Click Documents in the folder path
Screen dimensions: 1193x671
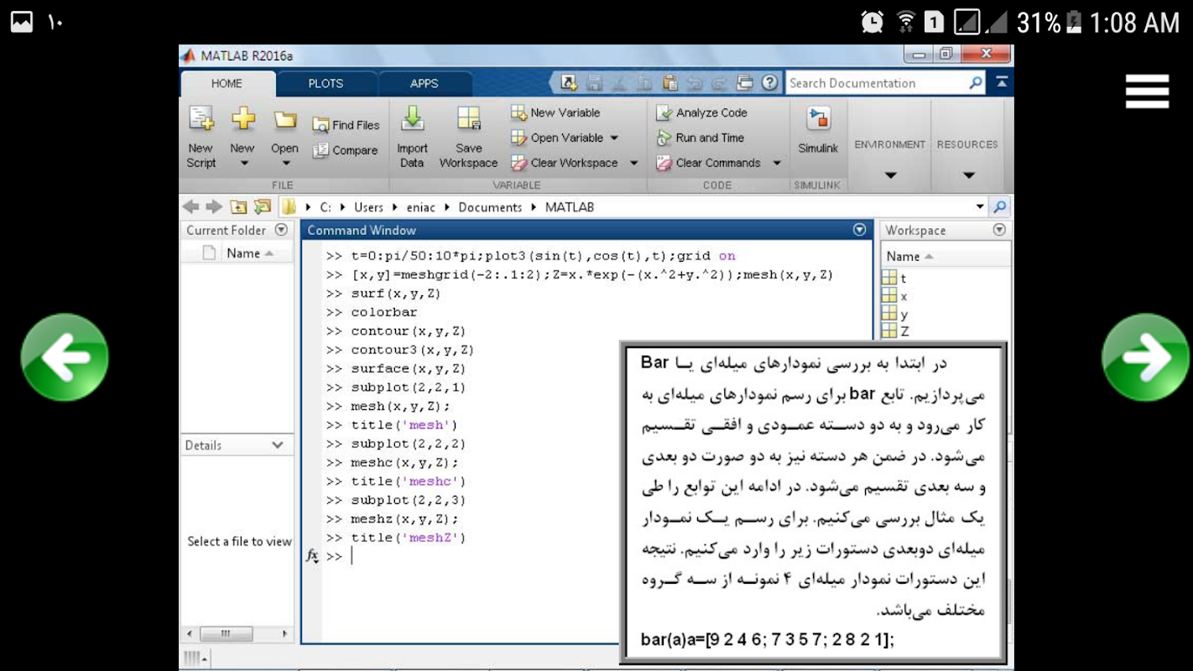tap(490, 207)
